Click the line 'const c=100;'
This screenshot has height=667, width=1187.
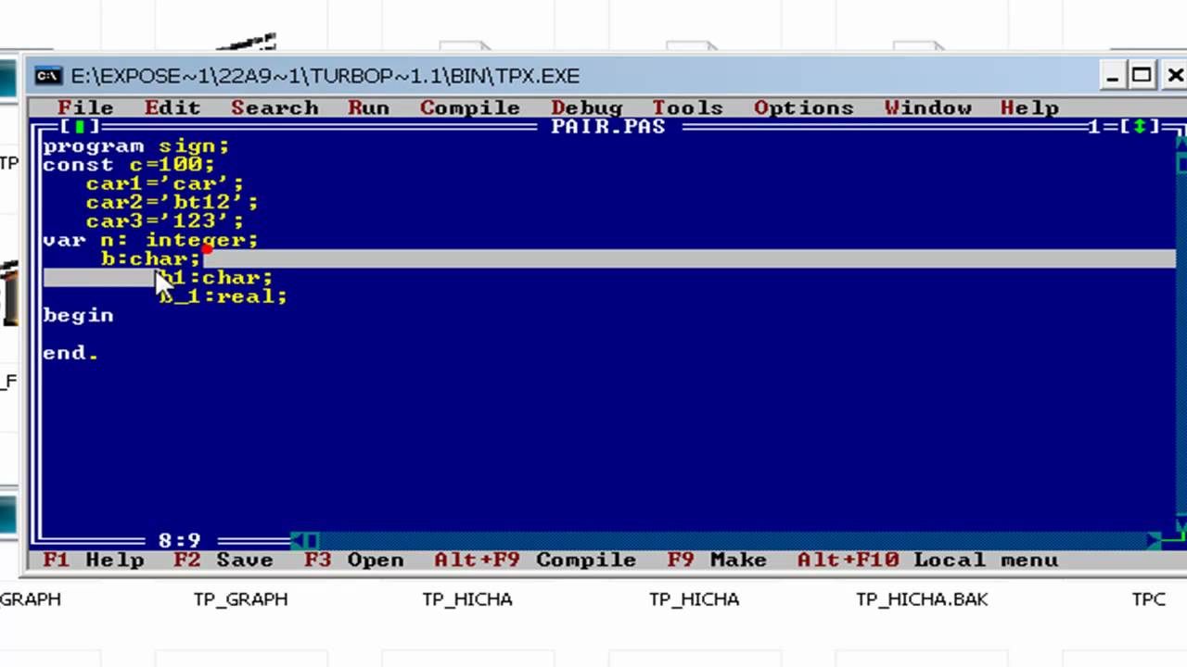pos(129,165)
